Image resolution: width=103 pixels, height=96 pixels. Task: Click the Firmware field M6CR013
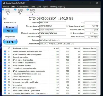tap(53, 23)
